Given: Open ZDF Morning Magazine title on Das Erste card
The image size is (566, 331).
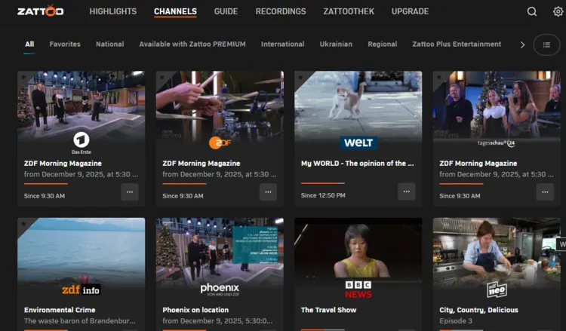Looking at the screenshot, I should [x=63, y=164].
